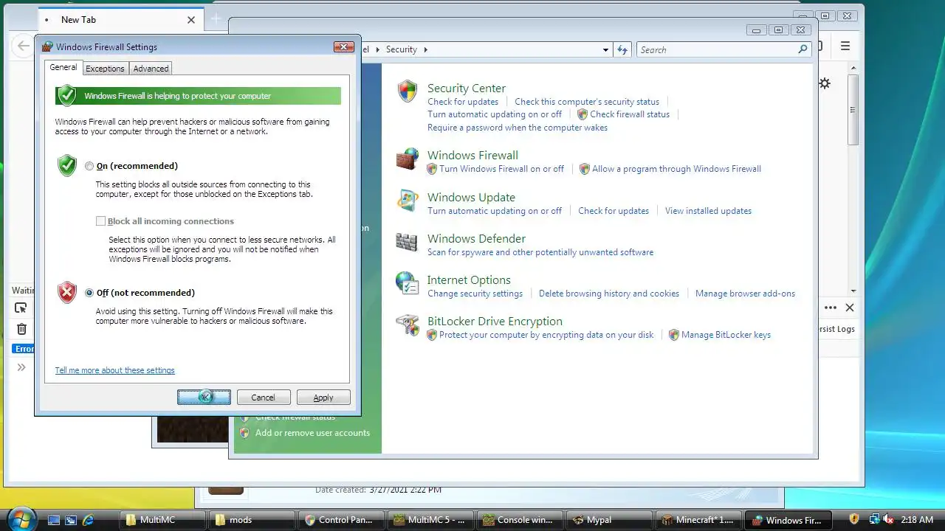This screenshot has width=945, height=531.
Task: Click the Control Panel search field
Action: tap(724, 49)
